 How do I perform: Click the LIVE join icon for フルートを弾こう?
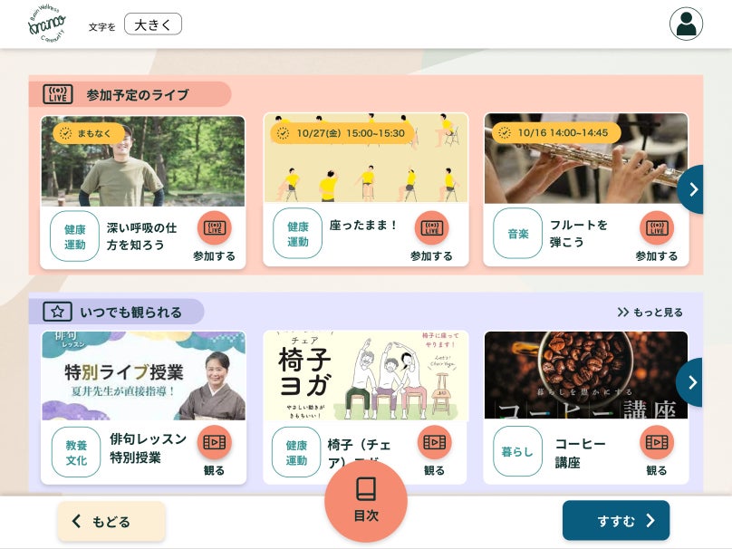coord(657,227)
